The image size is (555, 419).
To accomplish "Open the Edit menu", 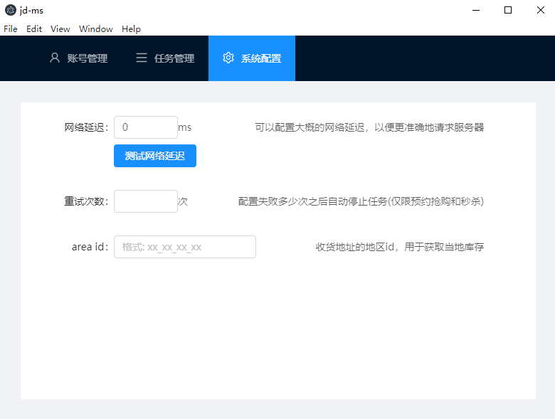I will pyautogui.click(x=34, y=29).
